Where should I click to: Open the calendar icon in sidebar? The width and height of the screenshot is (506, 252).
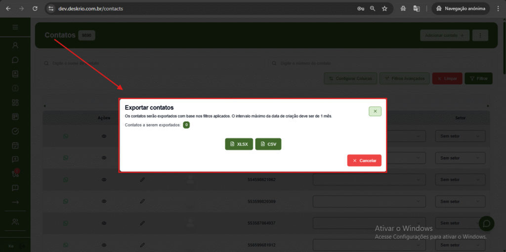click(15, 145)
